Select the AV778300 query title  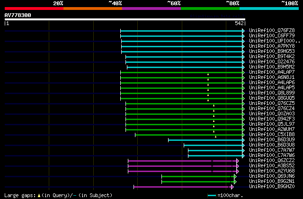[x=18, y=15]
